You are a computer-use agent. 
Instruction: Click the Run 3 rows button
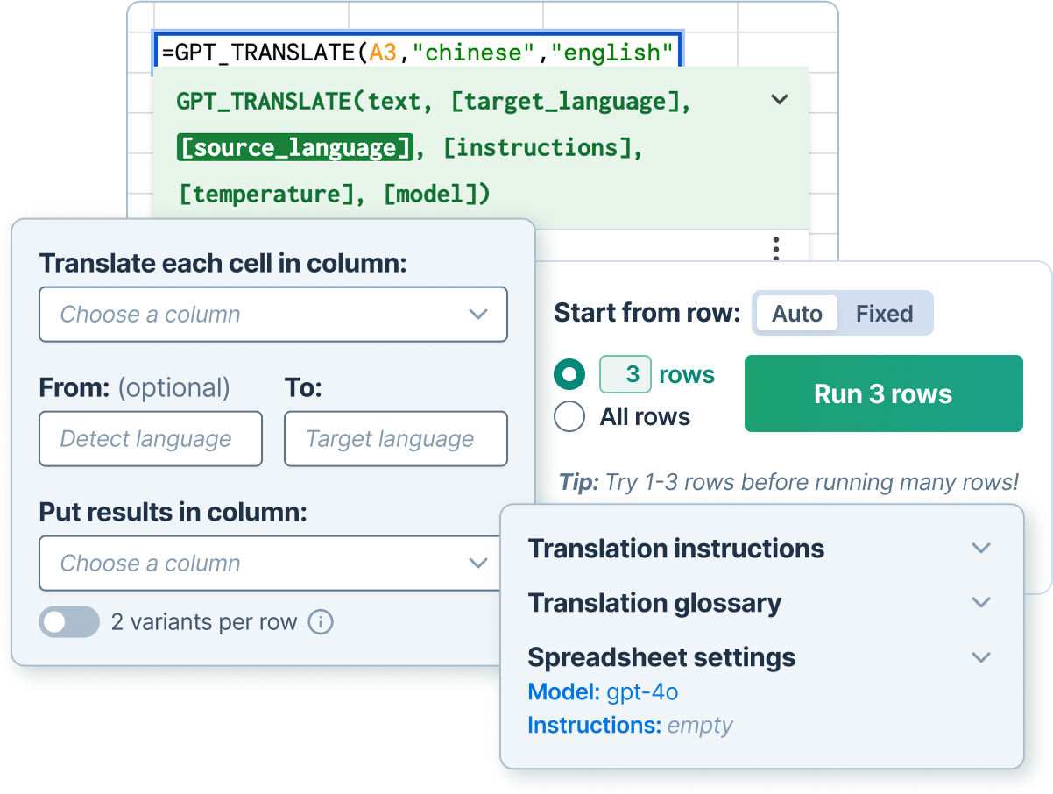coord(883,393)
